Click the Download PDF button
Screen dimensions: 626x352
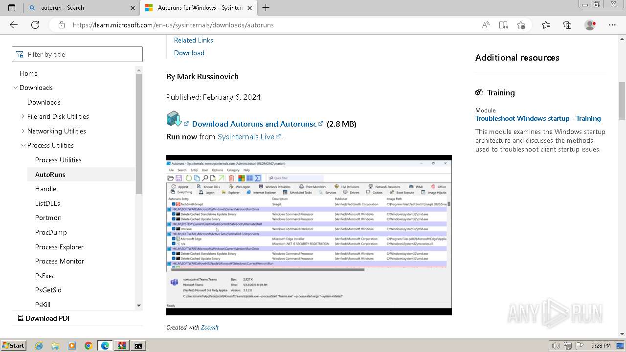point(44,318)
